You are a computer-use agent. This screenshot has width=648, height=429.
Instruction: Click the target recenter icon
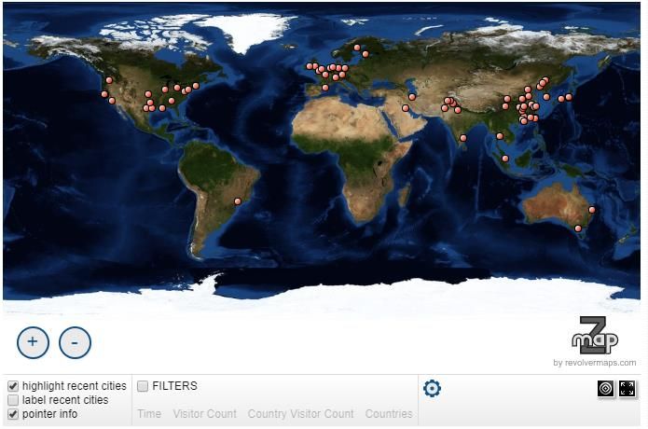pyautogui.click(x=605, y=389)
